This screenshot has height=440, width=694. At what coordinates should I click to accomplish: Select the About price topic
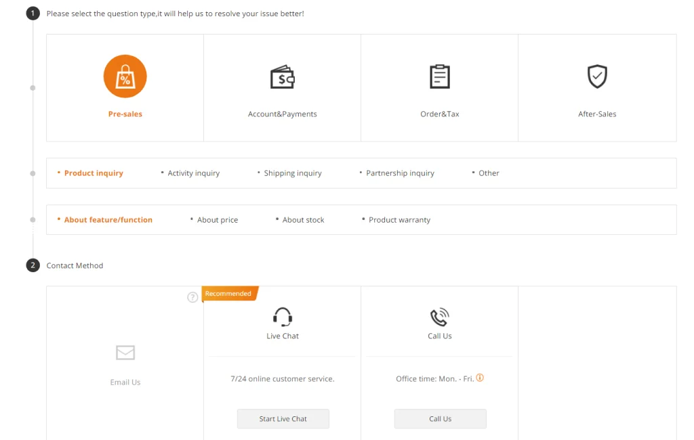[218, 220]
